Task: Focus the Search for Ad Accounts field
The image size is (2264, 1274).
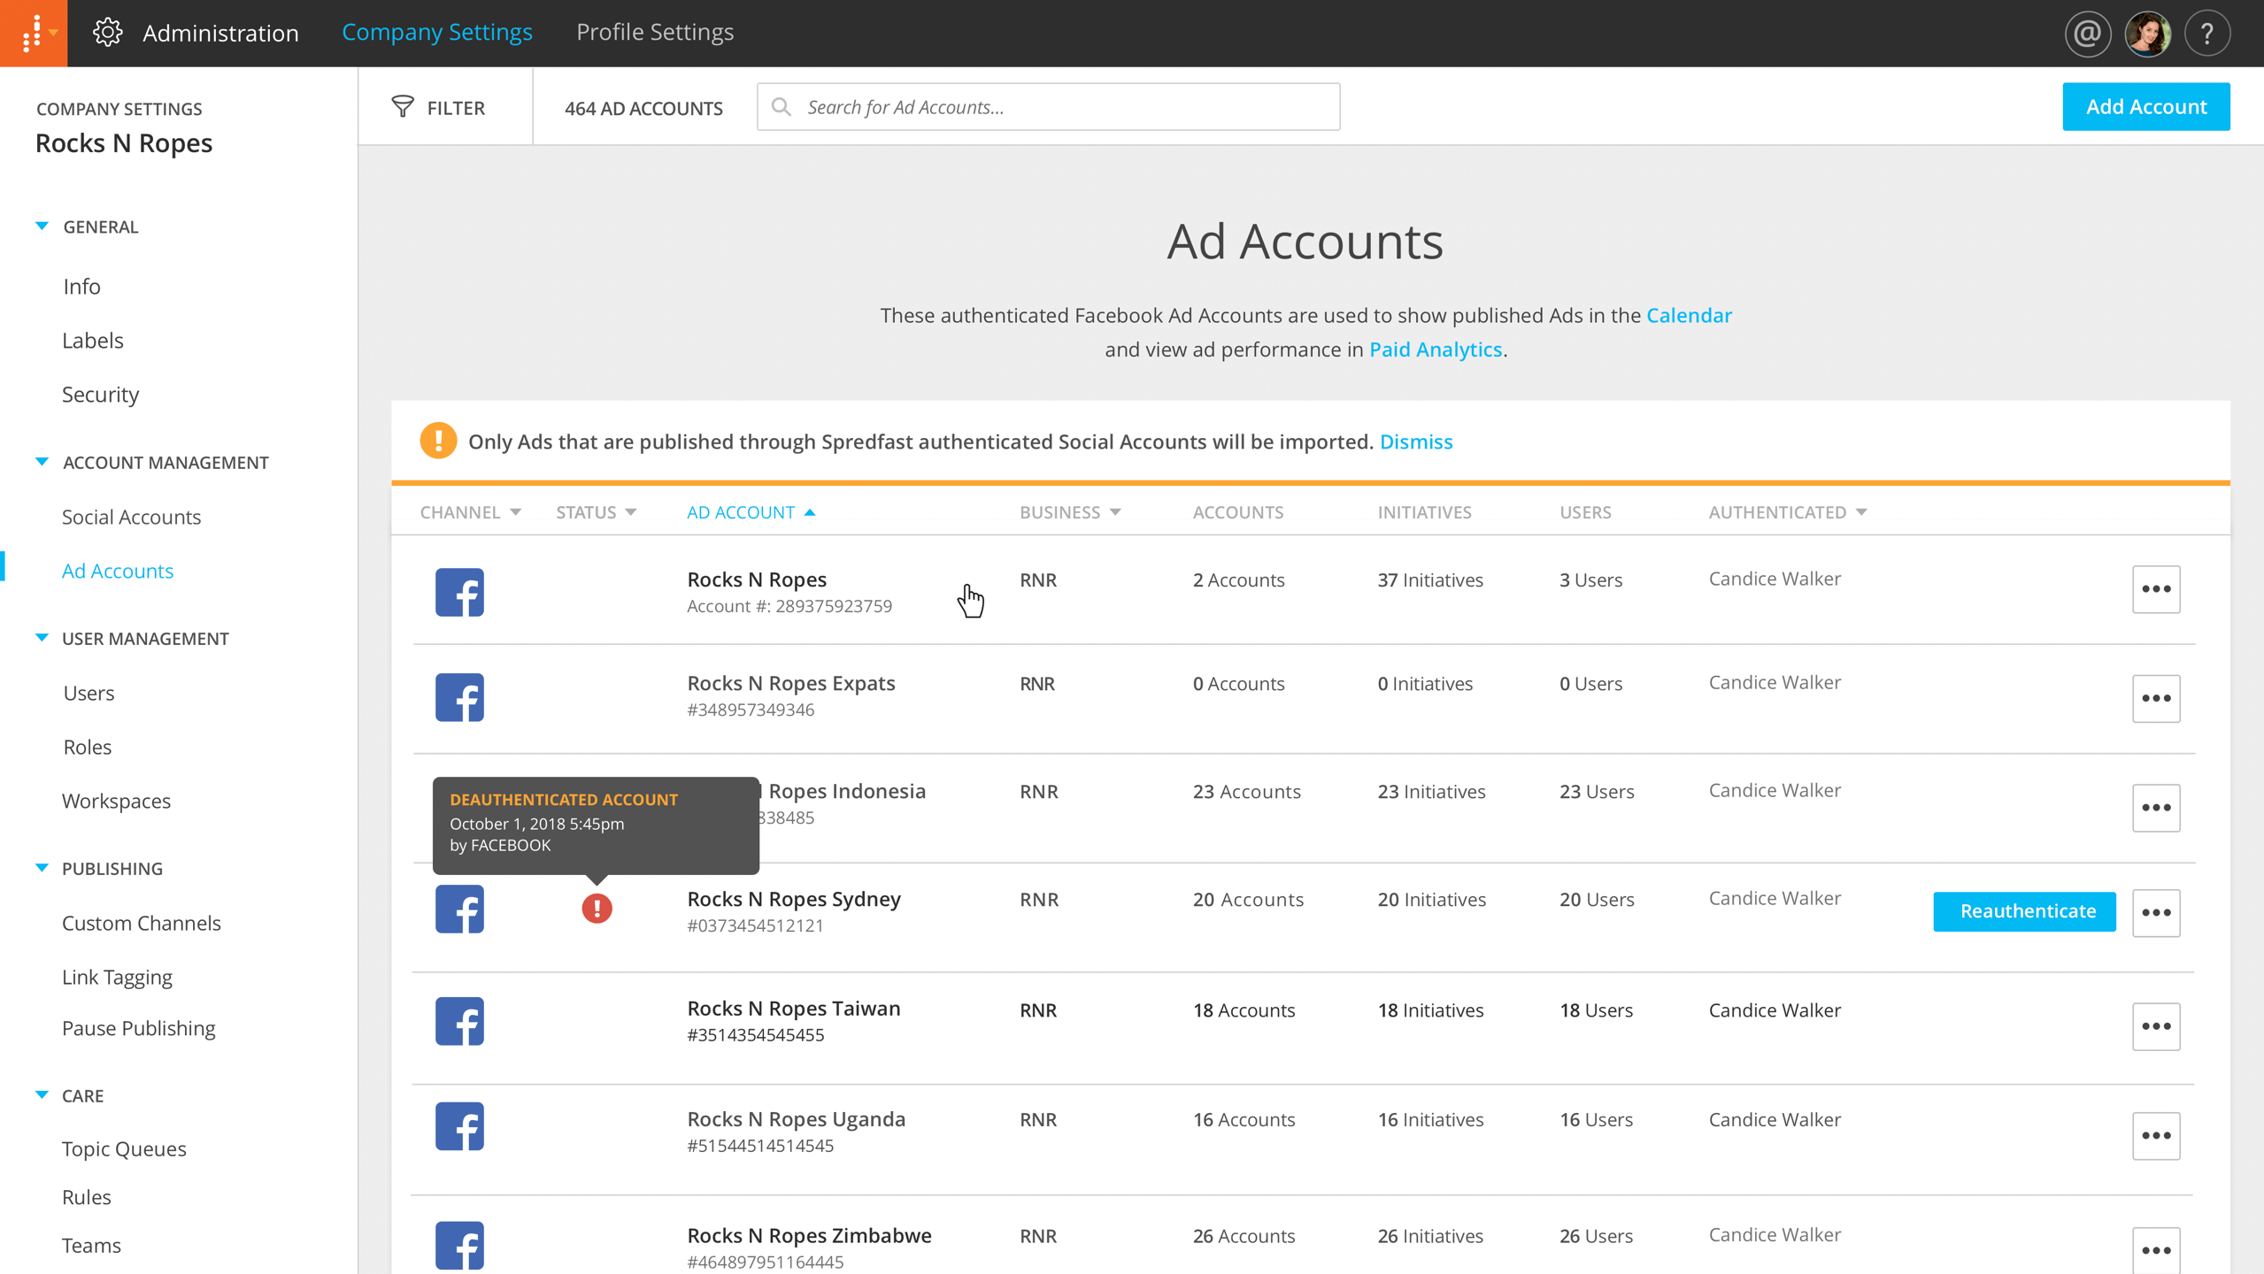Action: pyautogui.click(x=1048, y=107)
